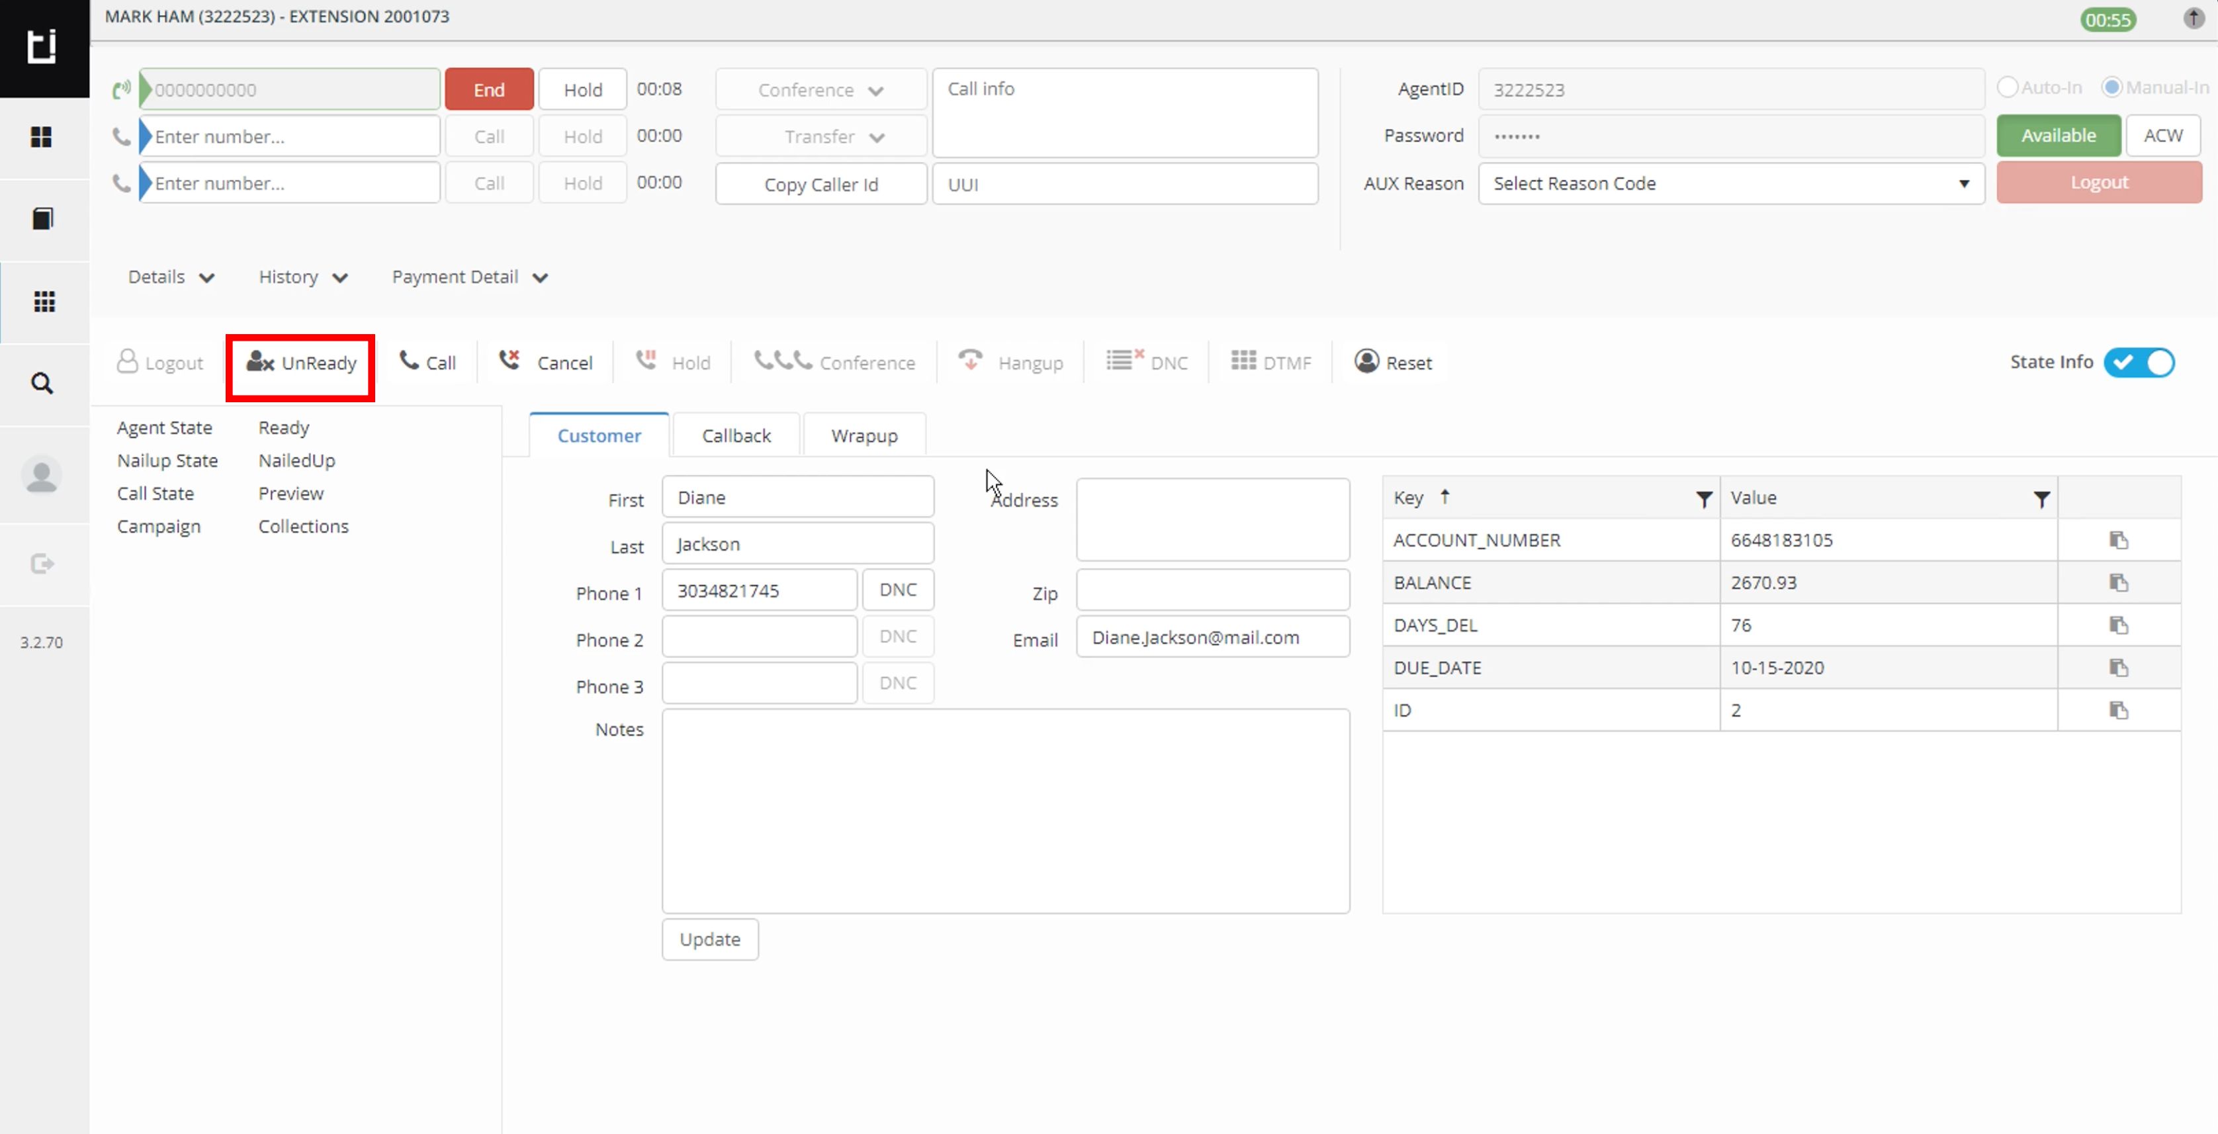The height and width of the screenshot is (1134, 2218).
Task: Click the Password field
Action: pyautogui.click(x=1730, y=136)
